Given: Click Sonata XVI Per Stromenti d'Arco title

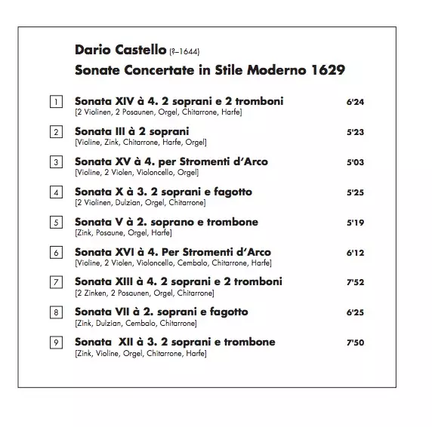Looking at the screenshot, I should (173, 252).
